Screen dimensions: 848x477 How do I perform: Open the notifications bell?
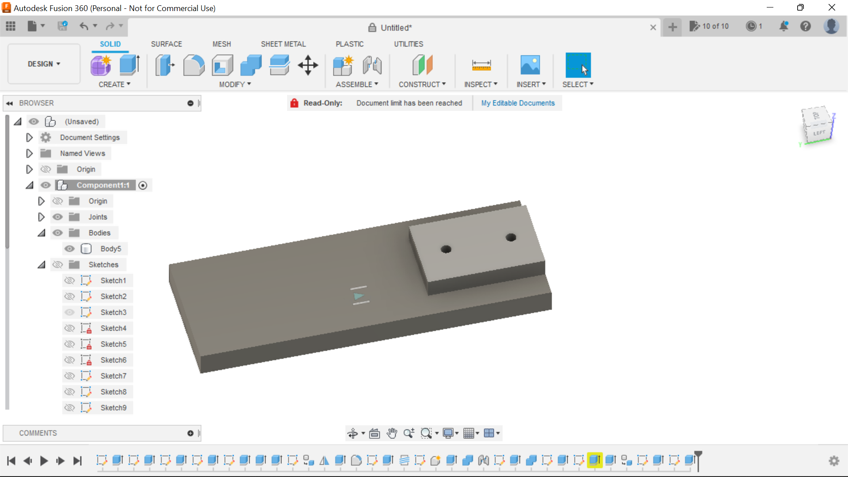[x=784, y=26]
